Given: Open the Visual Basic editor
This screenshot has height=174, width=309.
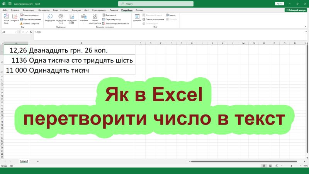Looking at the screenshot, I should pos(6,19).
